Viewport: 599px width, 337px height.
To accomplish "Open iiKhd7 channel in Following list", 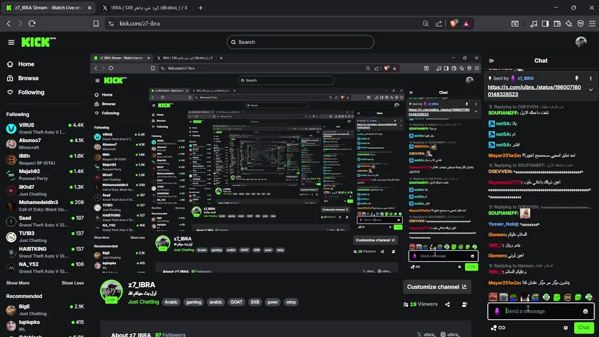I will [45, 190].
